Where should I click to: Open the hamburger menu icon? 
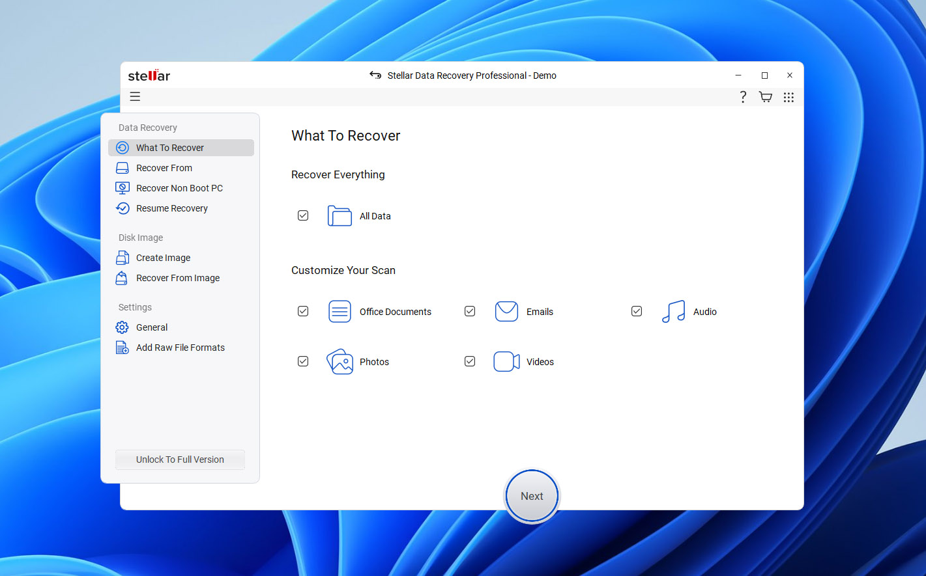tap(135, 97)
